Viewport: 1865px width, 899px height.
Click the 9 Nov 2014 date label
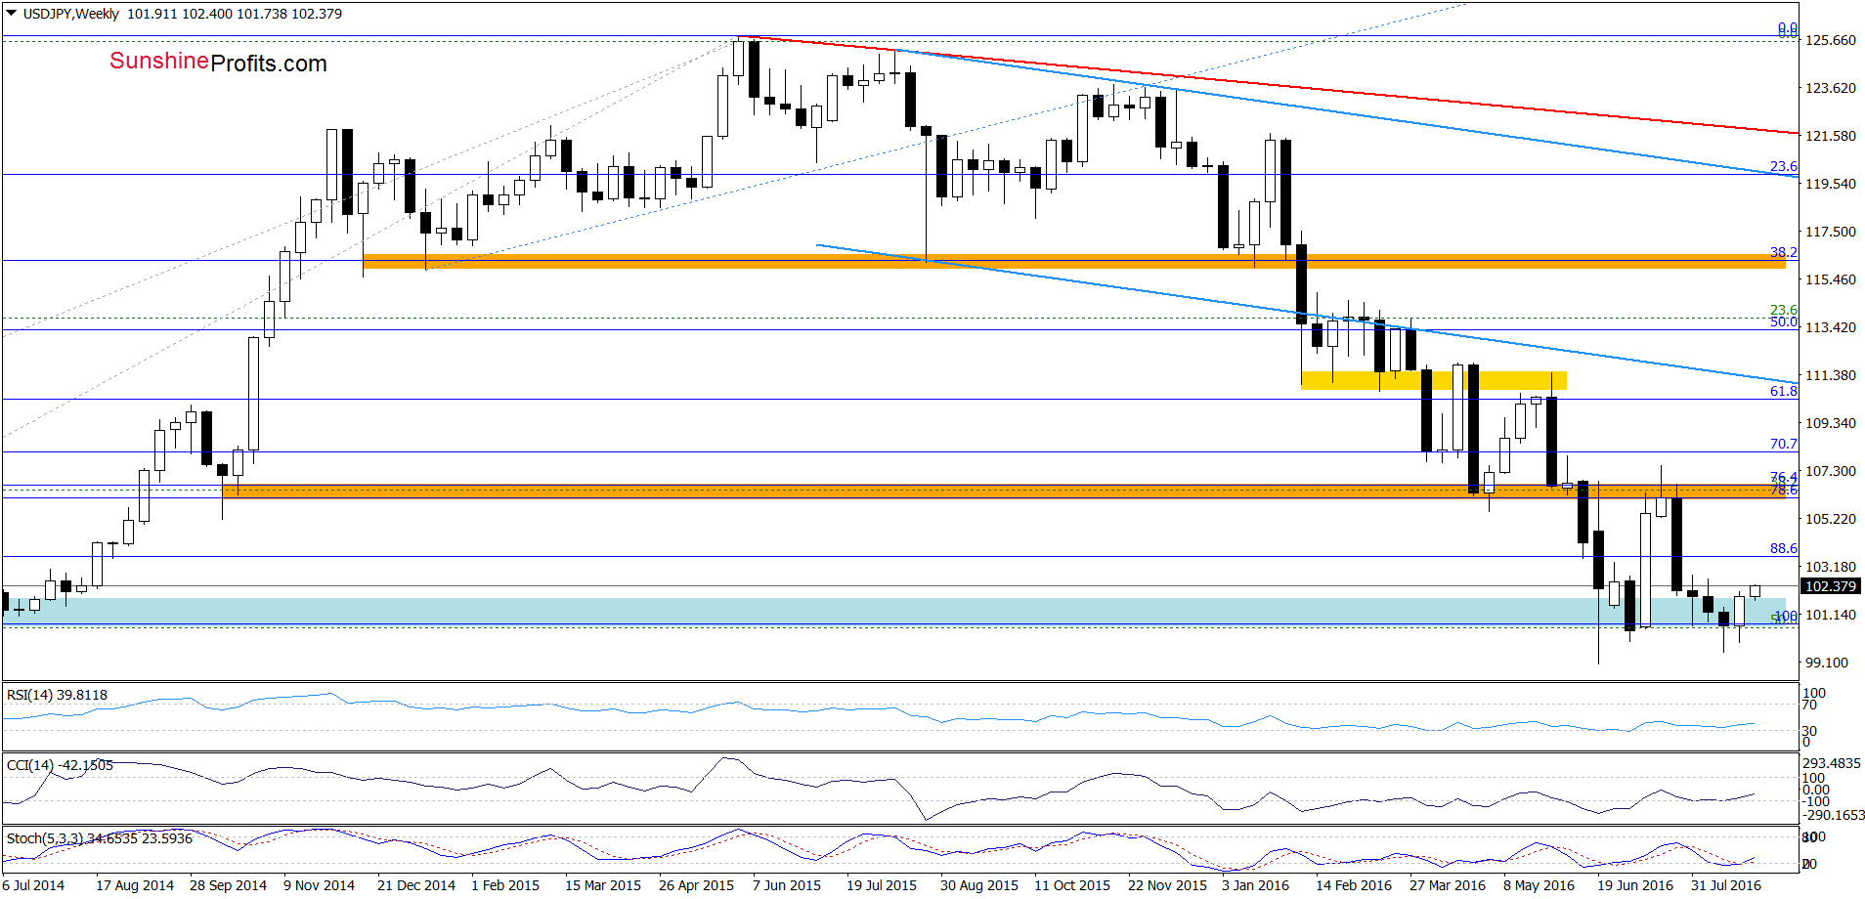[x=319, y=885]
